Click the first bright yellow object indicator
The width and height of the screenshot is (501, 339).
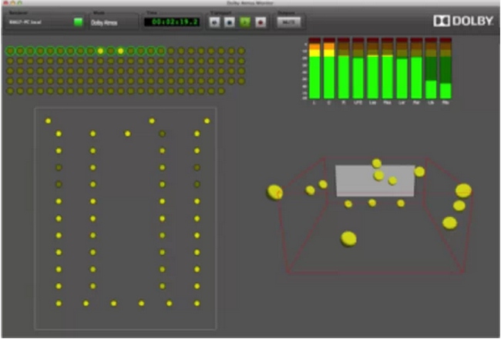pos(101,51)
